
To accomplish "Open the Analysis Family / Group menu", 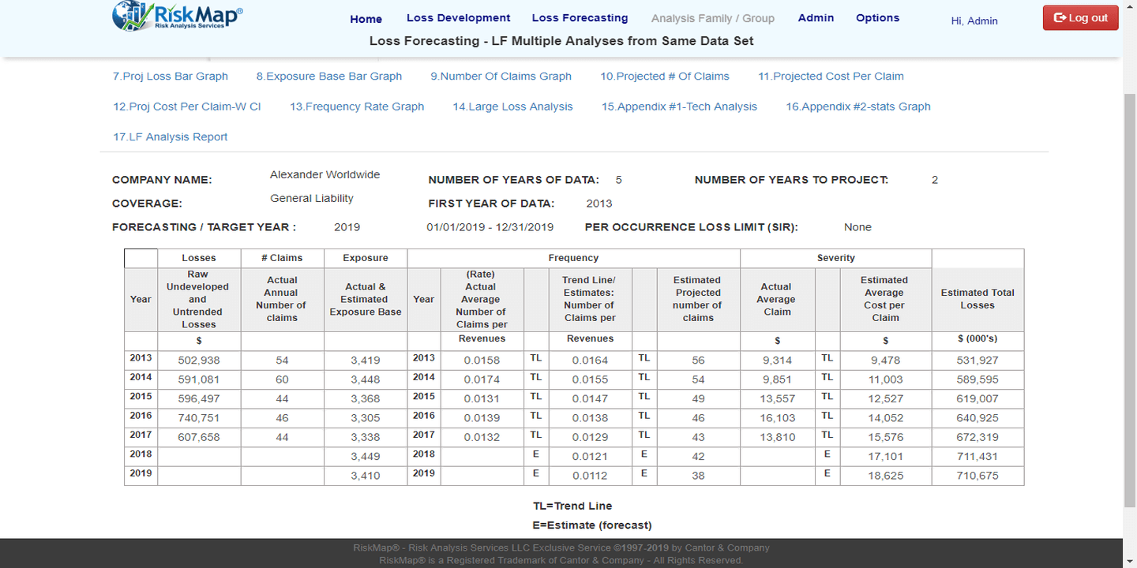I will click(712, 18).
